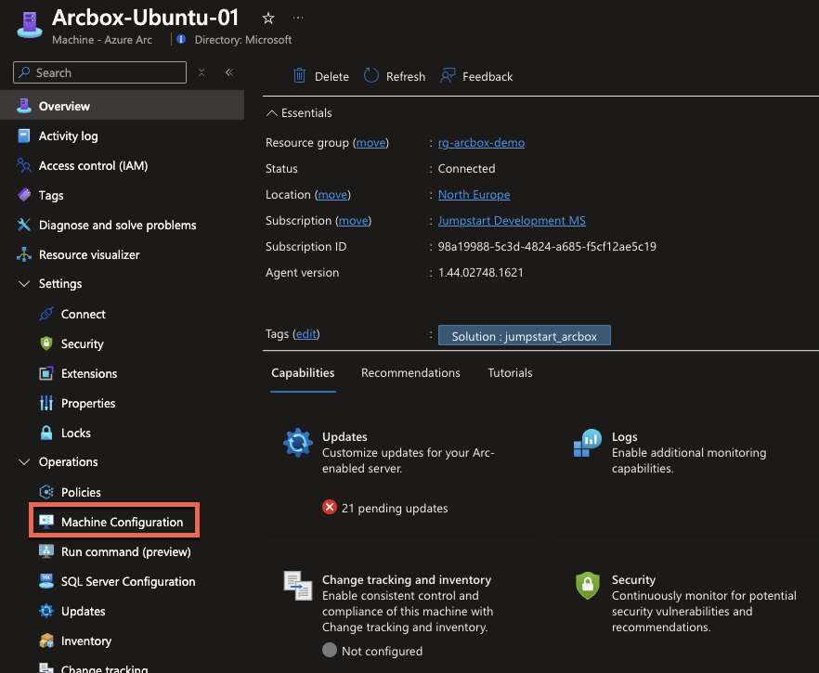Click the Security shield icon in sidebar

[x=46, y=343]
